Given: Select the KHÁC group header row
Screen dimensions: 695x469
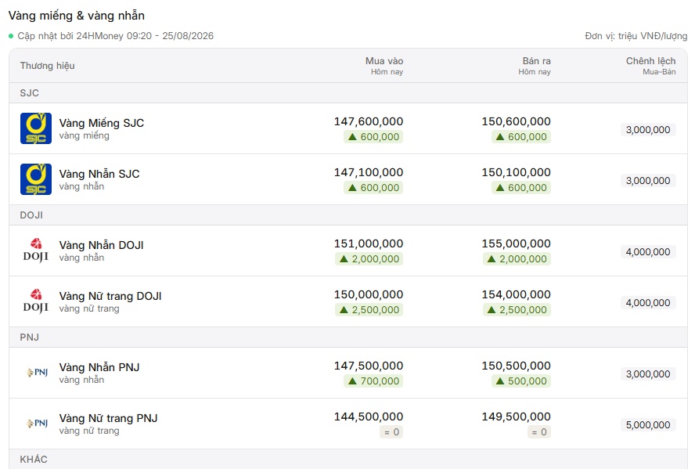Looking at the screenshot, I should coord(348,460).
